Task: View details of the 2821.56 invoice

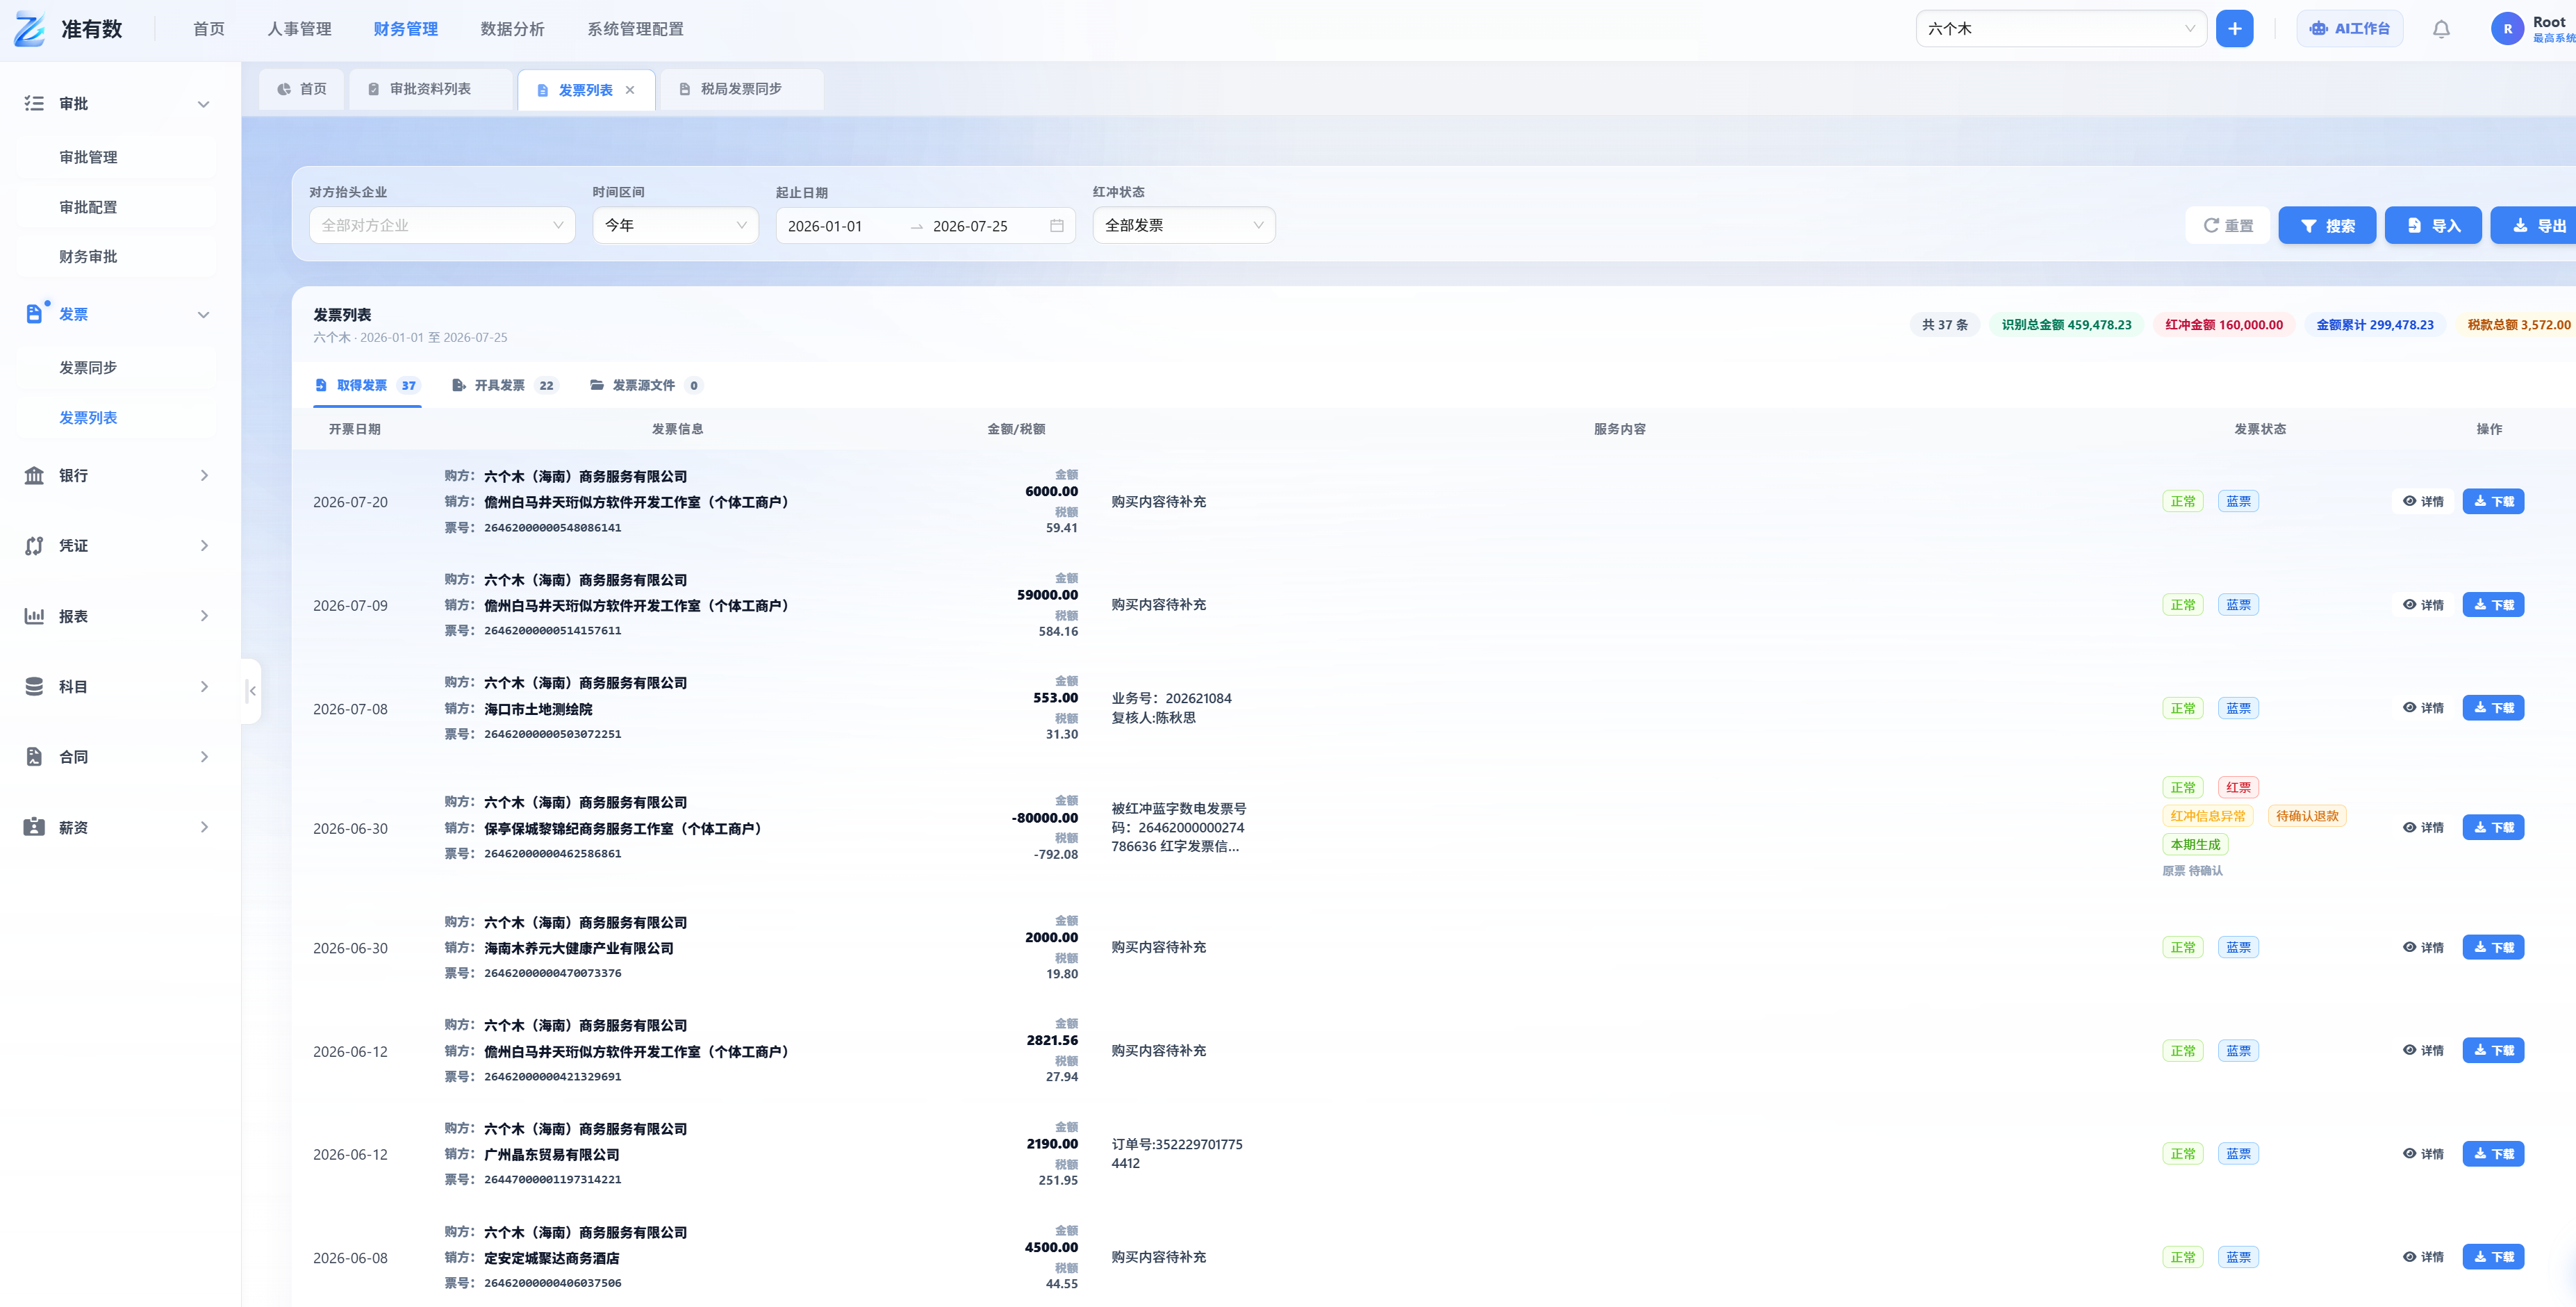Action: pos(2423,1051)
